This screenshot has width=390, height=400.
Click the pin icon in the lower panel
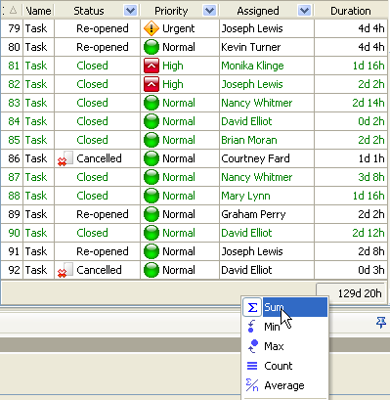tap(381, 322)
